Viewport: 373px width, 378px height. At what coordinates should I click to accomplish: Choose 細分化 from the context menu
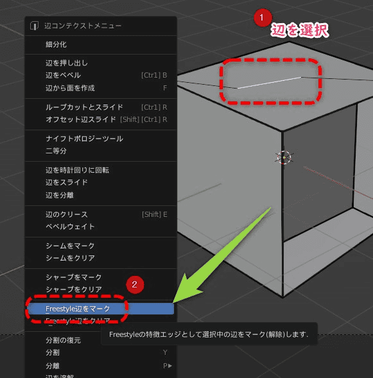tap(101, 44)
